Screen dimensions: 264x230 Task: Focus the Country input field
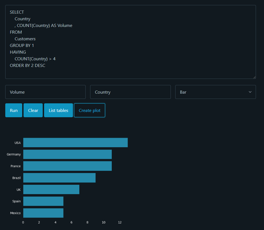tap(130, 92)
